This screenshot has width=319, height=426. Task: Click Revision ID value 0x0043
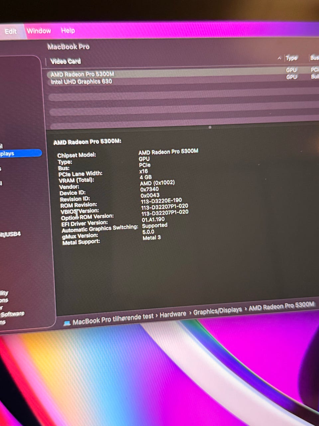150,195
